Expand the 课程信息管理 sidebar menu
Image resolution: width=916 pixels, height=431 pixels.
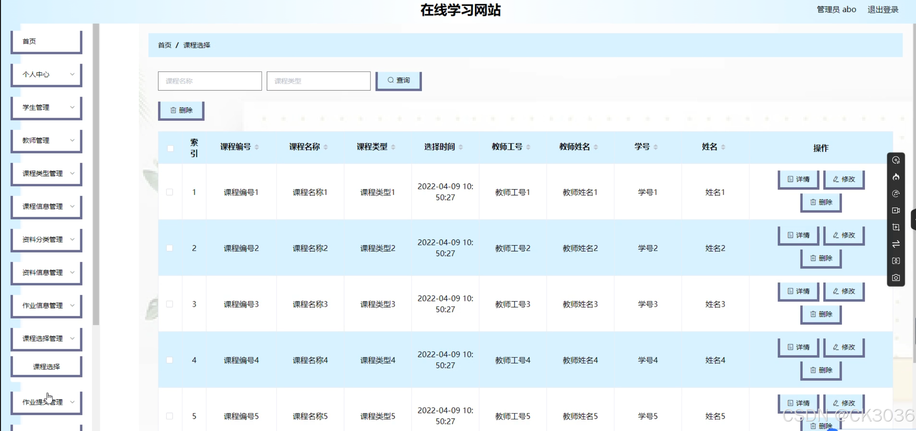(47, 207)
